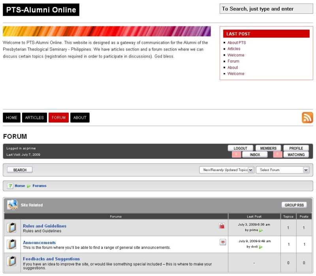The image size is (316, 276).
Task: Open the WATCHING button
Action: point(296,155)
